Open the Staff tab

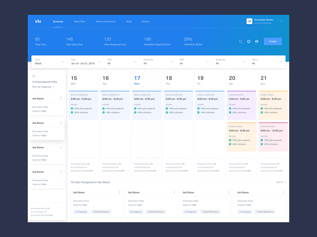(129, 22)
